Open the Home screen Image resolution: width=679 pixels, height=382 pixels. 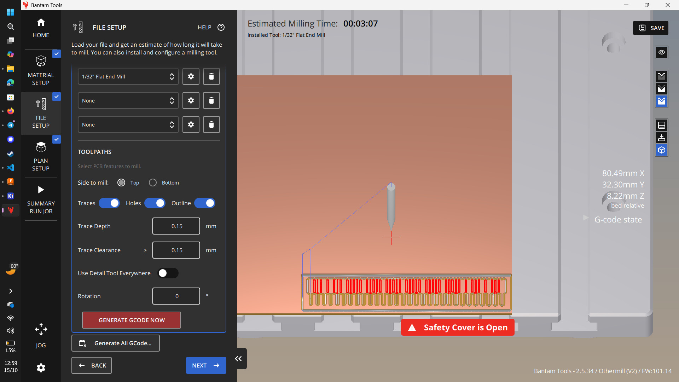coord(41,28)
